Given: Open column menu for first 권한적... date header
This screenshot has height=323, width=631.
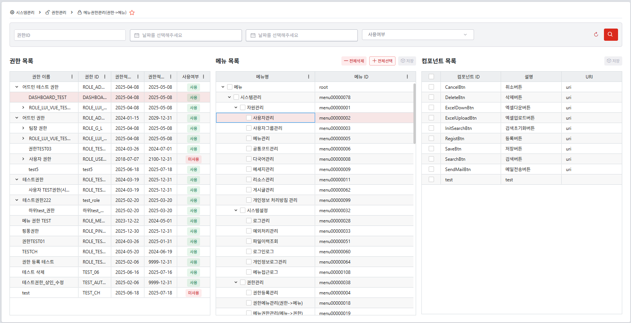Looking at the screenshot, I should pyautogui.click(x=138, y=77).
